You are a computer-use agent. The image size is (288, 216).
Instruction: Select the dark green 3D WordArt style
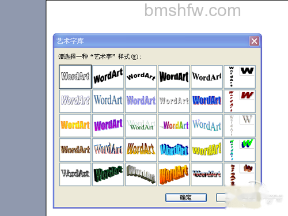point(108,175)
